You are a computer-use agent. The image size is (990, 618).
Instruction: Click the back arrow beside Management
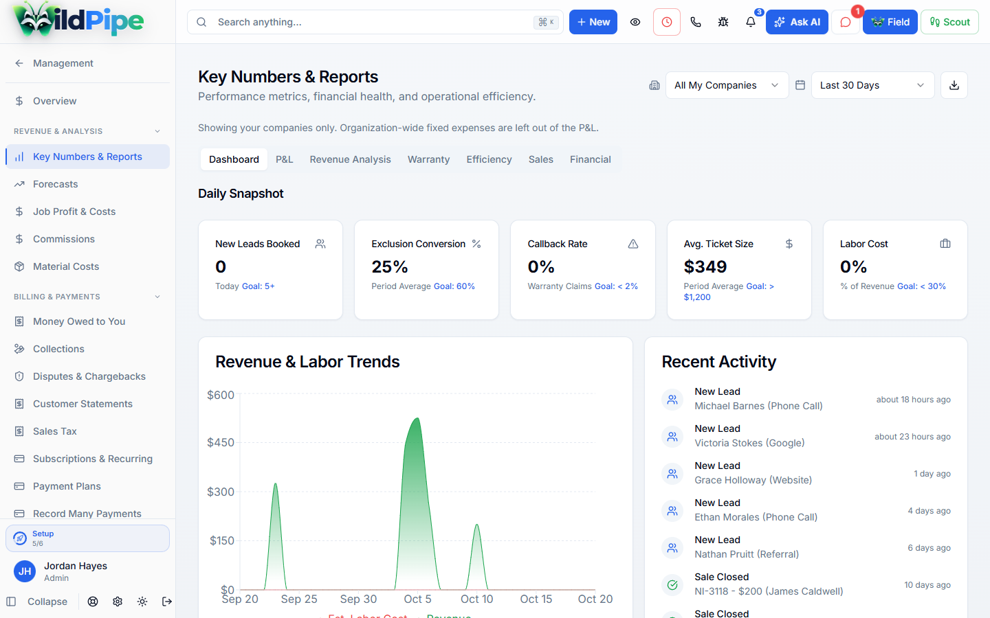point(19,63)
